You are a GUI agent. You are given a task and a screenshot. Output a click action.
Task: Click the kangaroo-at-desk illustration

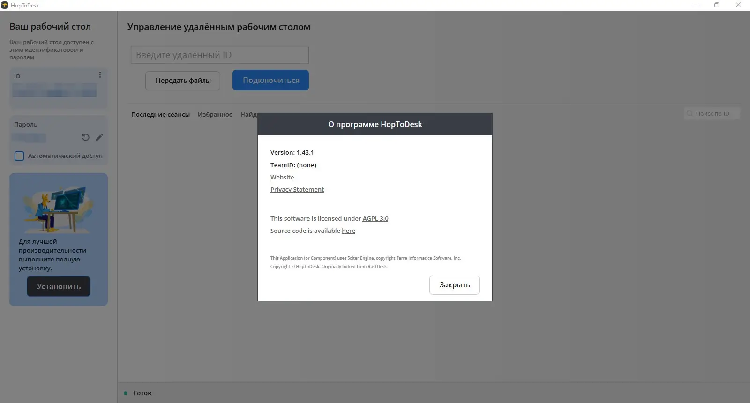[59, 209]
